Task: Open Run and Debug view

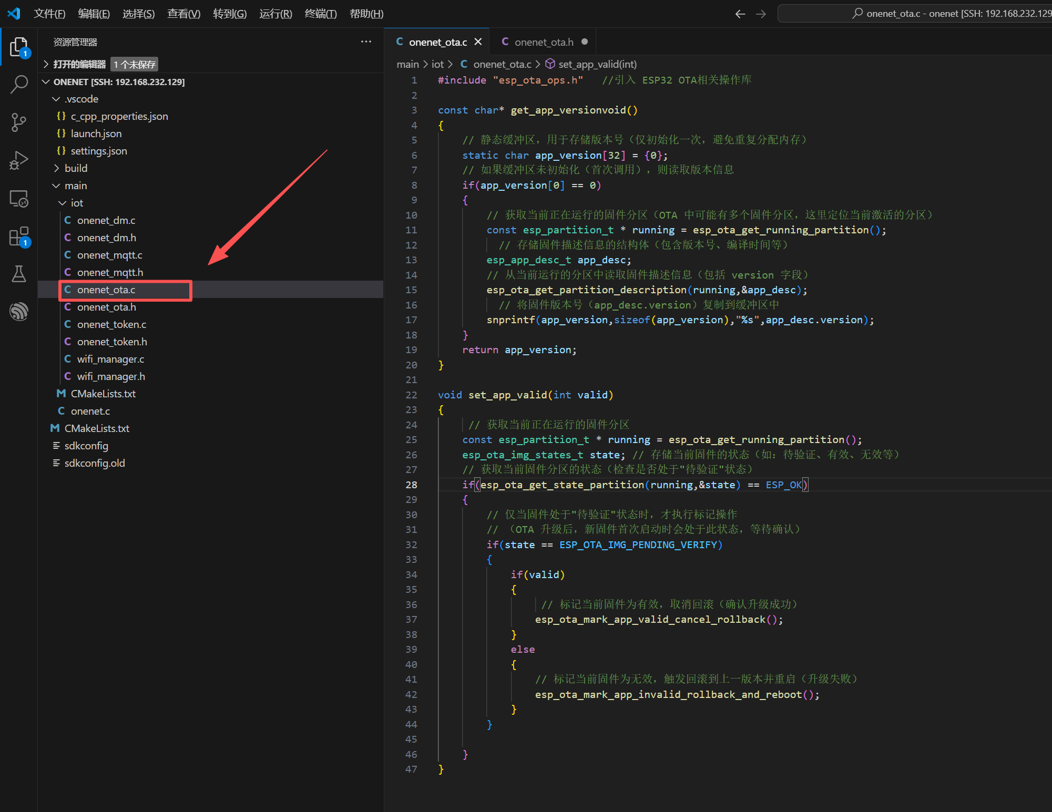Action: pos(19,160)
